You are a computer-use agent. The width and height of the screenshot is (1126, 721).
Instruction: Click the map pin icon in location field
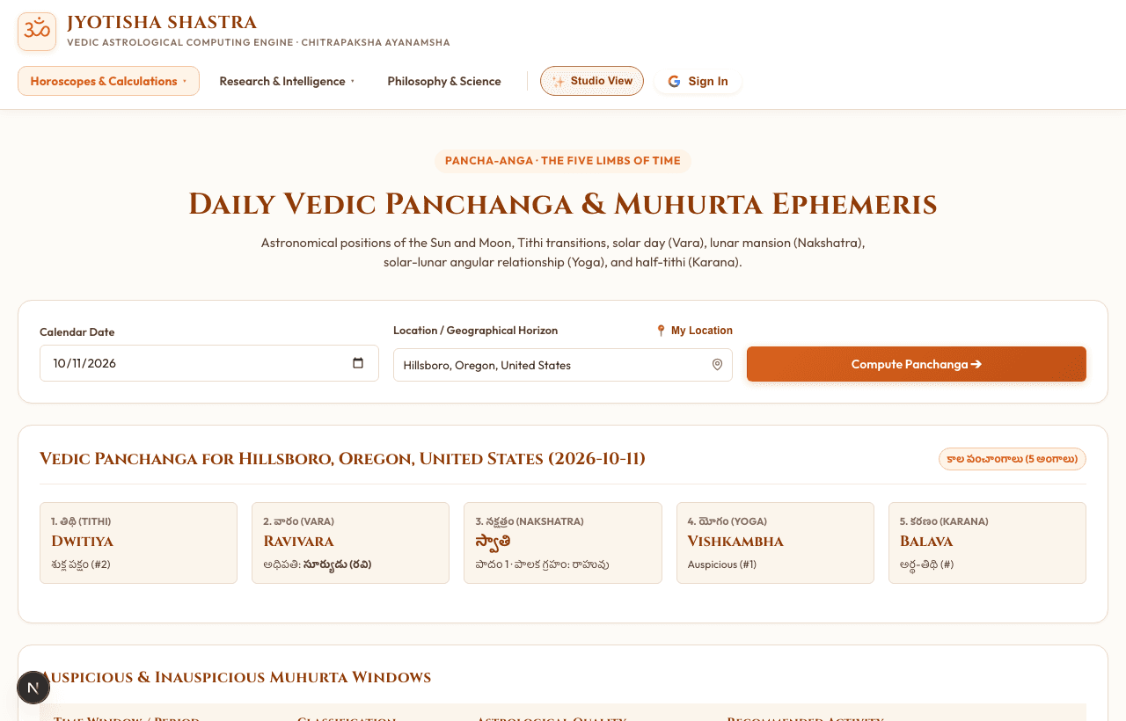(x=717, y=365)
